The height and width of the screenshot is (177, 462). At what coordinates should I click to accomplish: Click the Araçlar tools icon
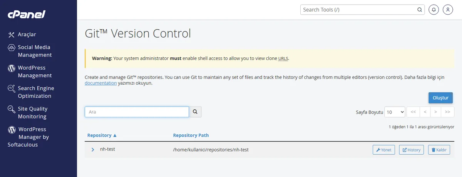11,35
